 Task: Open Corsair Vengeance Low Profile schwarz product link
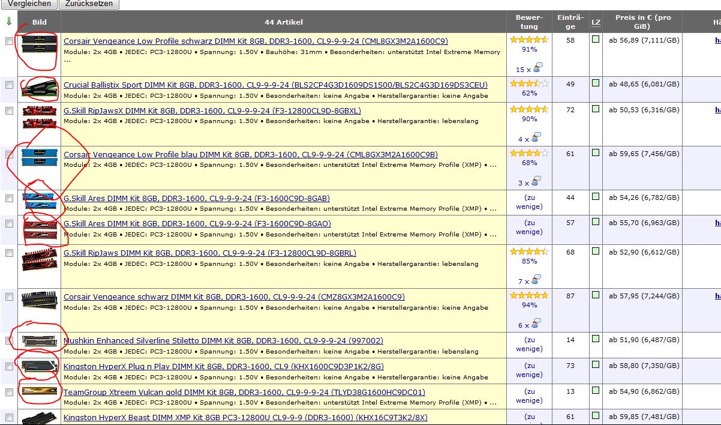256,41
